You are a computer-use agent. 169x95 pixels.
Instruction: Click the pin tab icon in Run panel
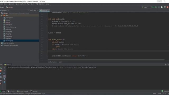pyautogui.click(x=1, y=81)
